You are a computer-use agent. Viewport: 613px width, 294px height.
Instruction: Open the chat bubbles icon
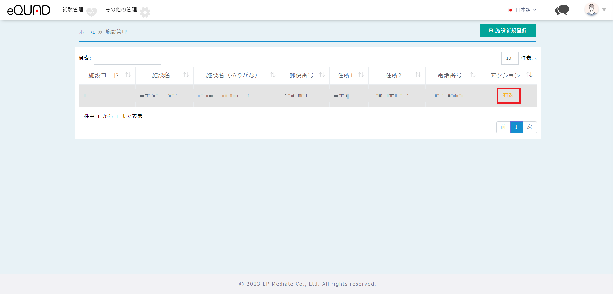[562, 10]
